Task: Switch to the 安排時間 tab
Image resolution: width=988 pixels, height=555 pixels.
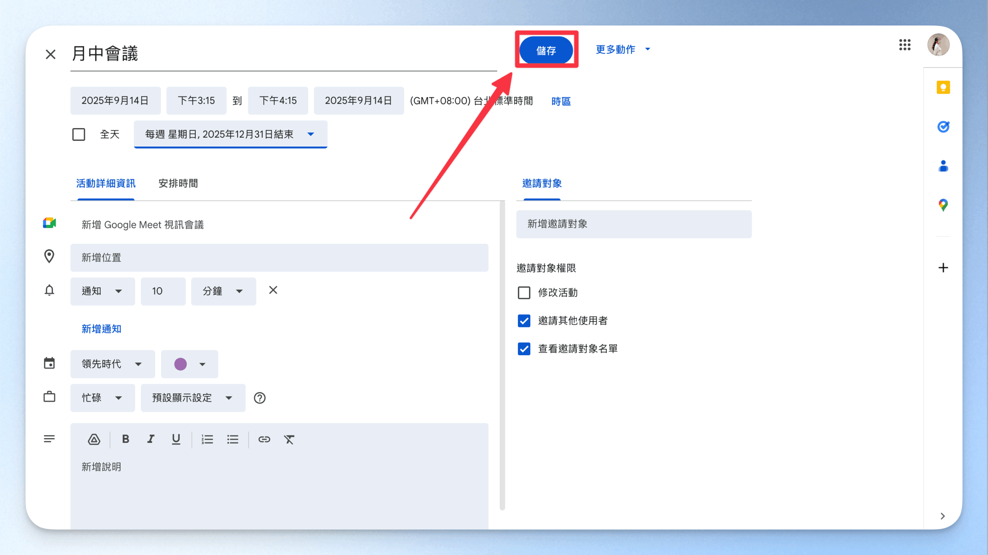Action: (178, 184)
